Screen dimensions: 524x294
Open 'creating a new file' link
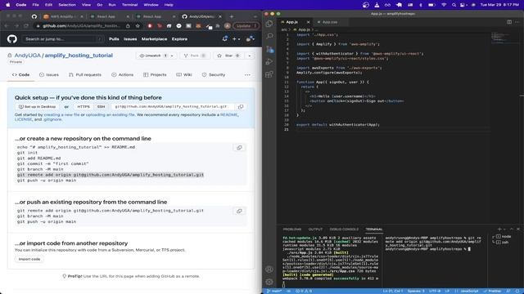(x=61, y=114)
